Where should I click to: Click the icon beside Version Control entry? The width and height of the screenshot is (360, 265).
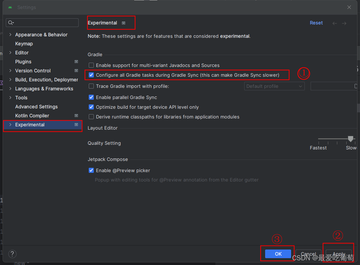tap(76, 71)
